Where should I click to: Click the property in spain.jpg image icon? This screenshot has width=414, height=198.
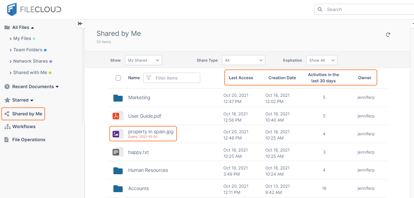pos(116,134)
